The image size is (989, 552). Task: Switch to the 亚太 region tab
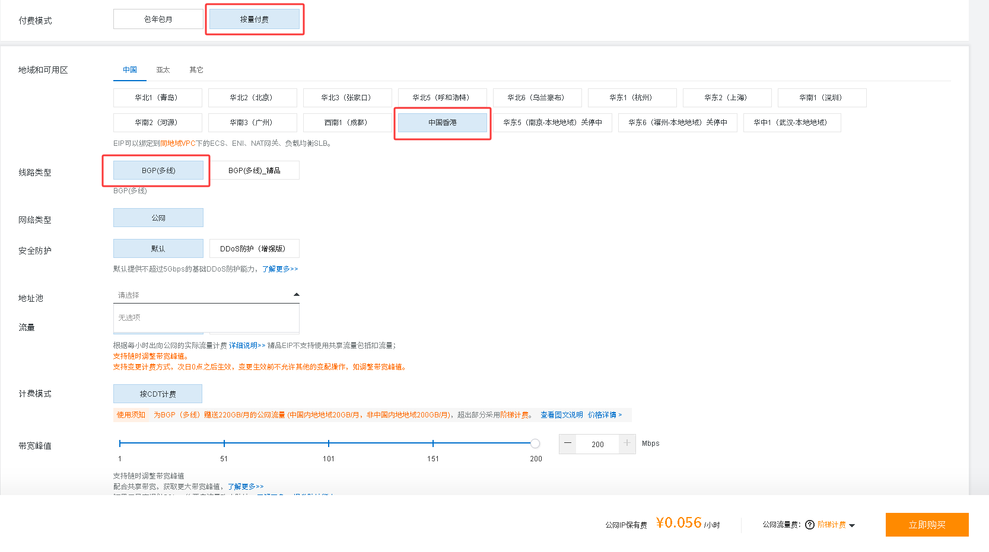[163, 69]
